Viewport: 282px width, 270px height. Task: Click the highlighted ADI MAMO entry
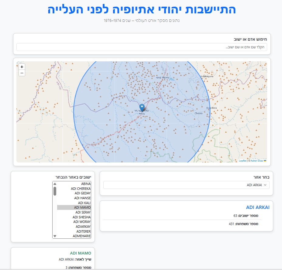74,207
